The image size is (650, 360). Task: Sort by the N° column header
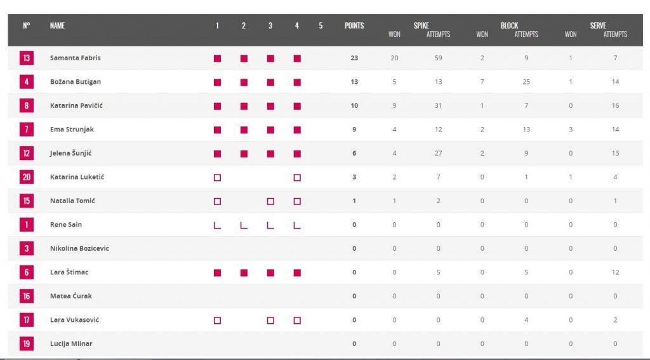[x=27, y=26]
